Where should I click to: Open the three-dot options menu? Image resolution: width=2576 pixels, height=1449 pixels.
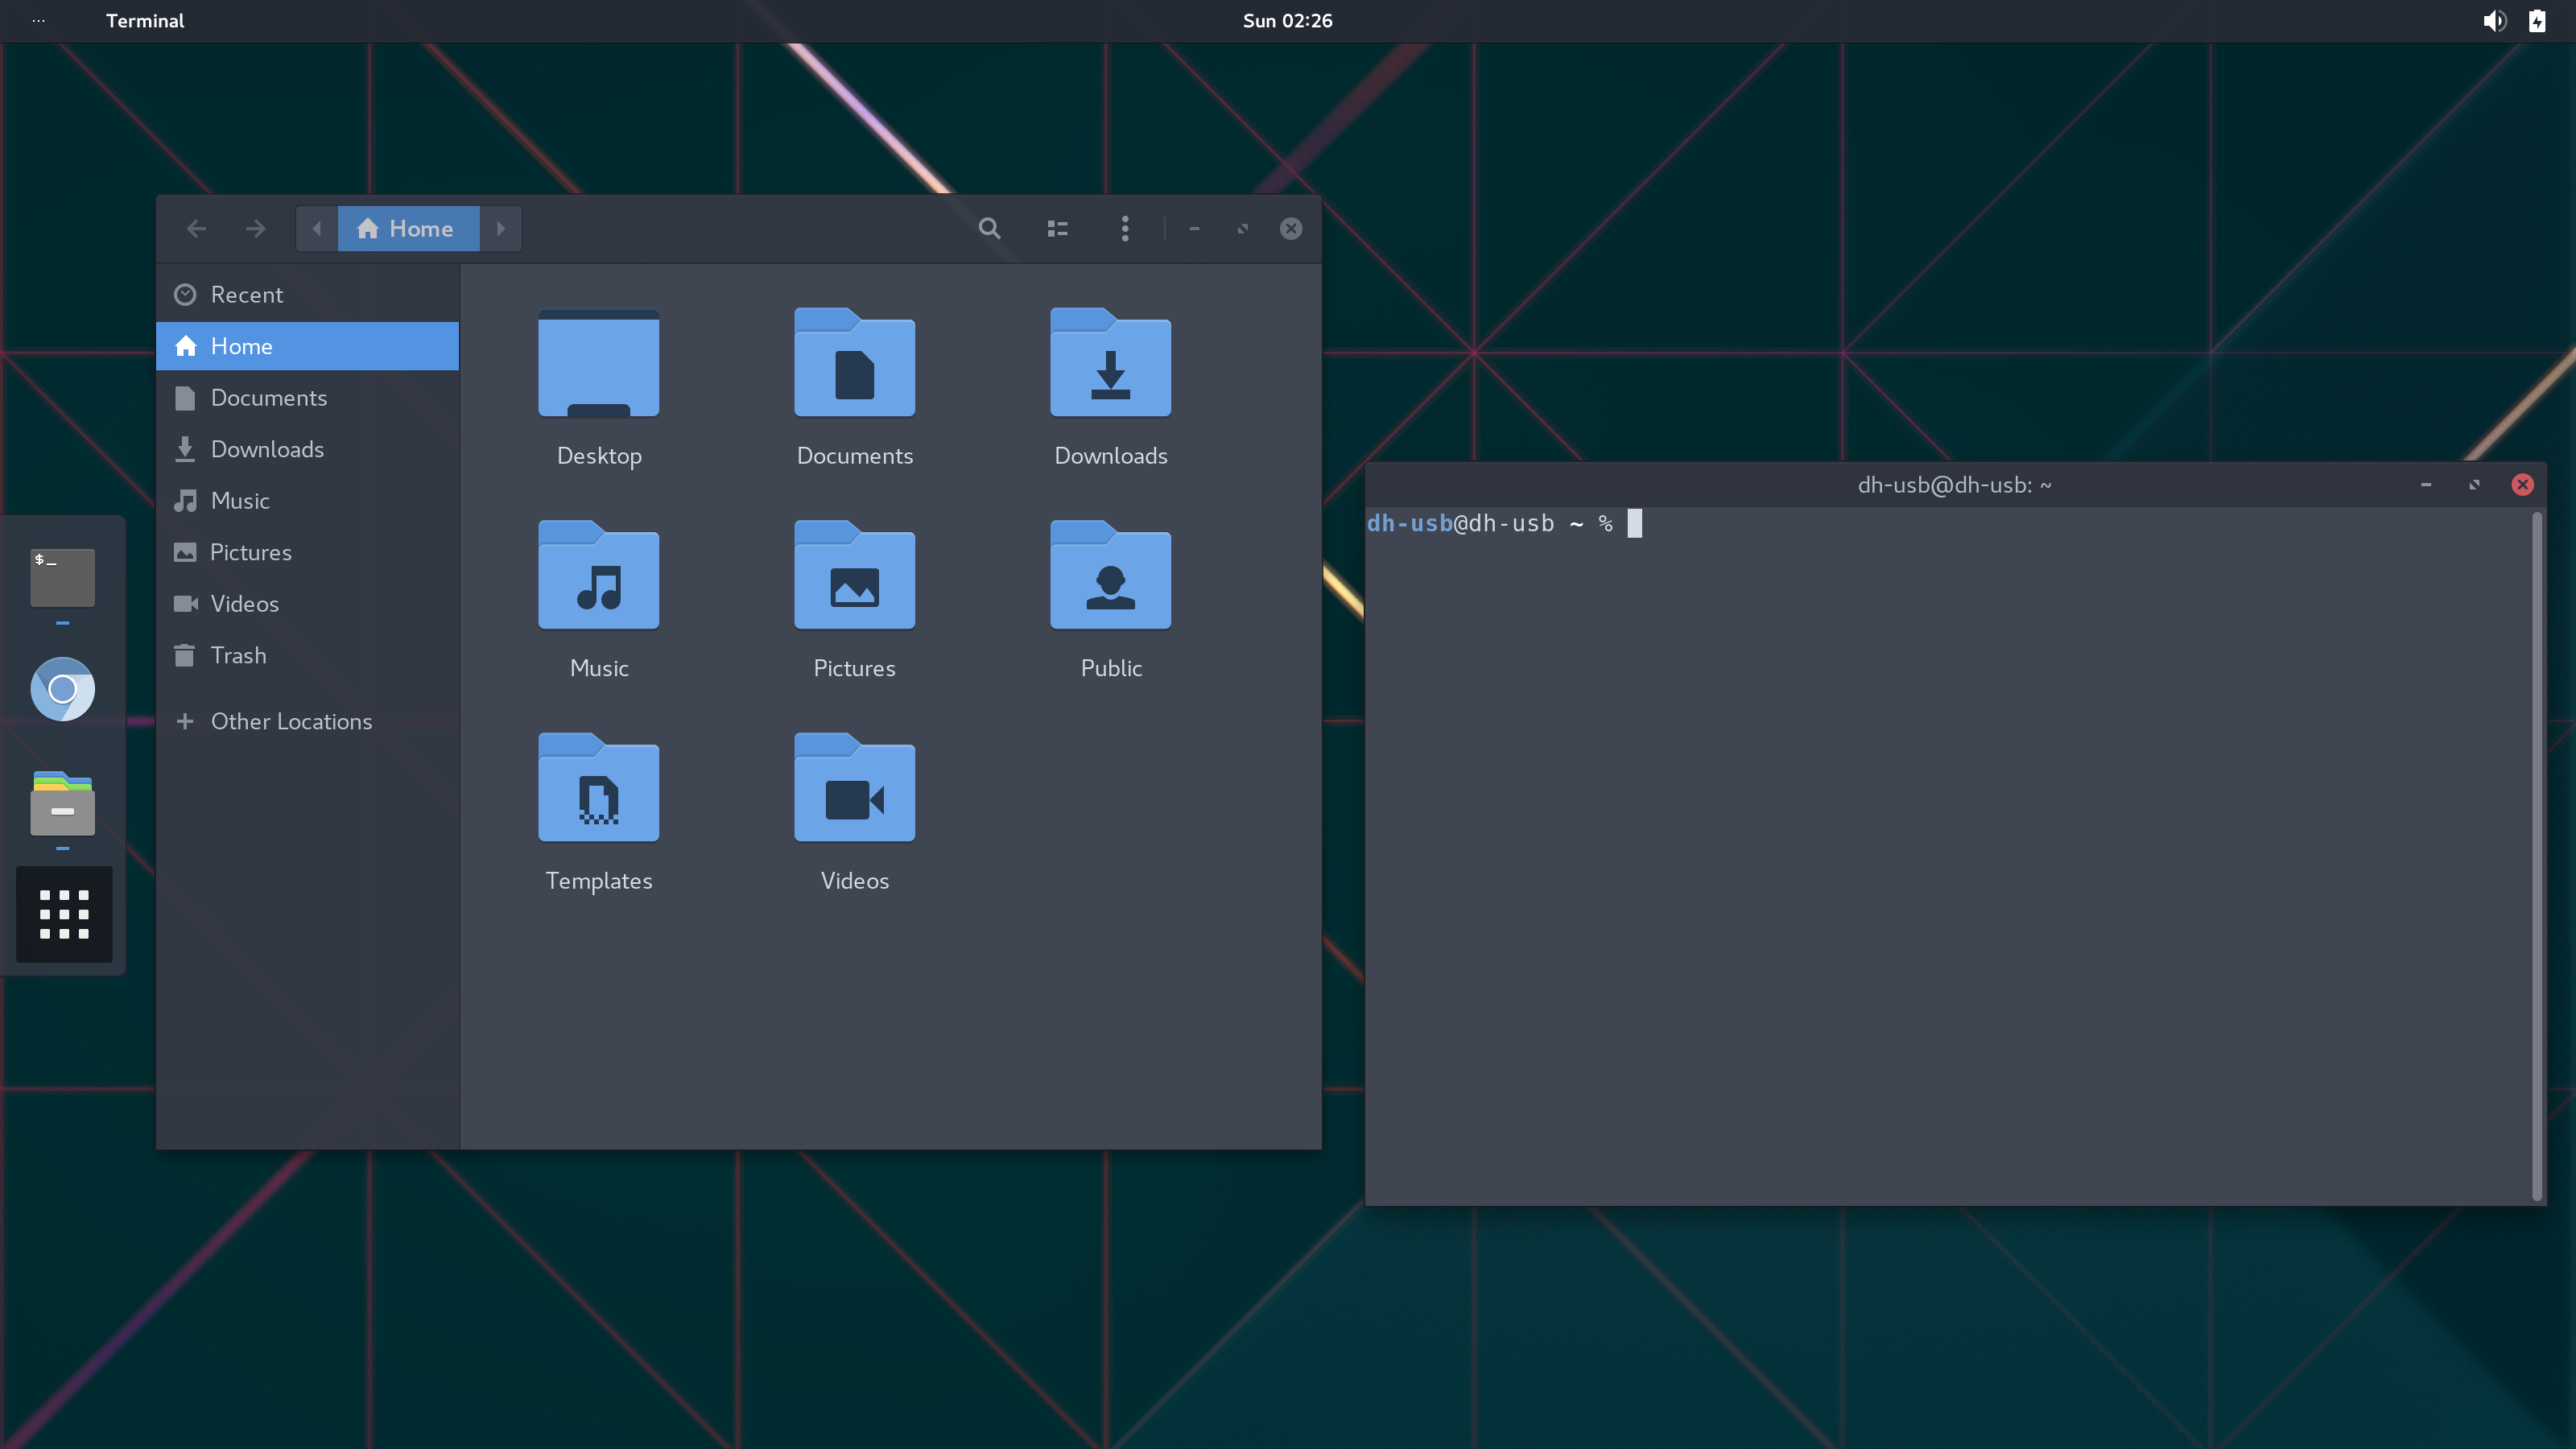(1125, 229)
